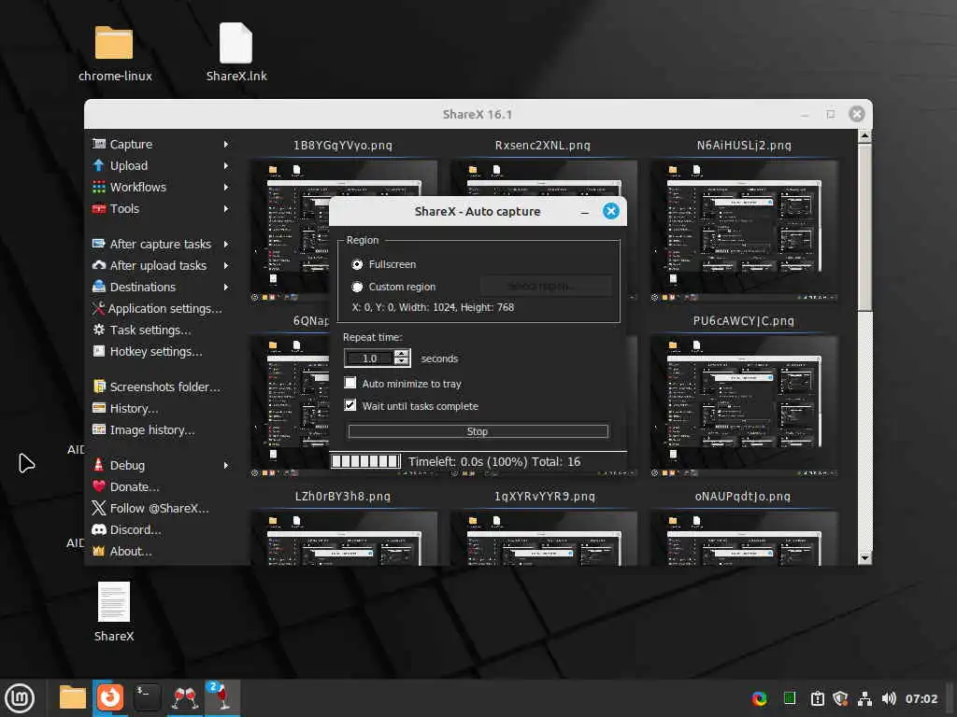The image size is (957, 717).
Task: Click the Application settings wrench icon
Action: coord(98,308)
